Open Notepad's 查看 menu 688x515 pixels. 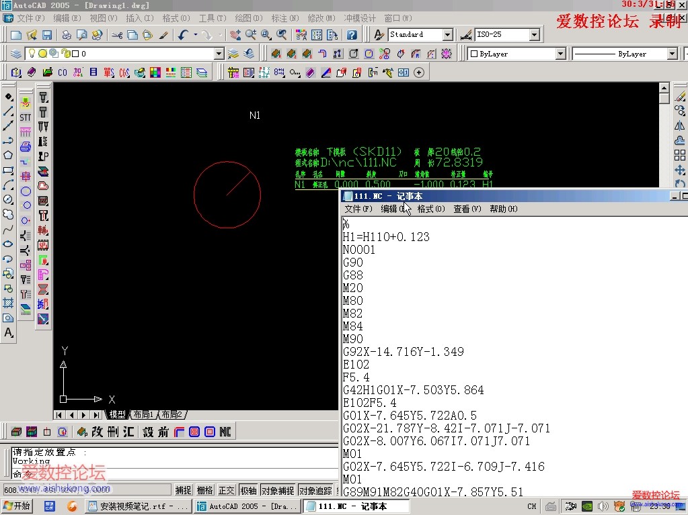click(467, 209)
